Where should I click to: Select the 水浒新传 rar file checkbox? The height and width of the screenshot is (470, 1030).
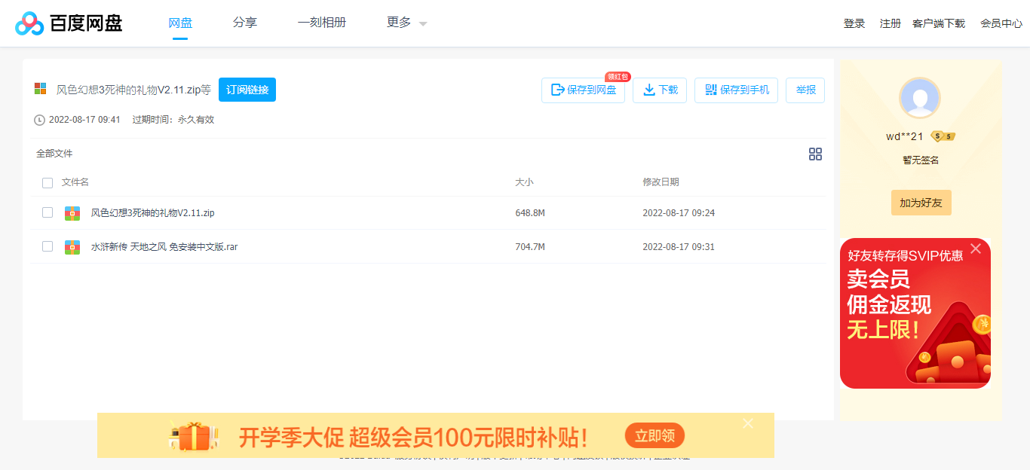pos(48,246)
